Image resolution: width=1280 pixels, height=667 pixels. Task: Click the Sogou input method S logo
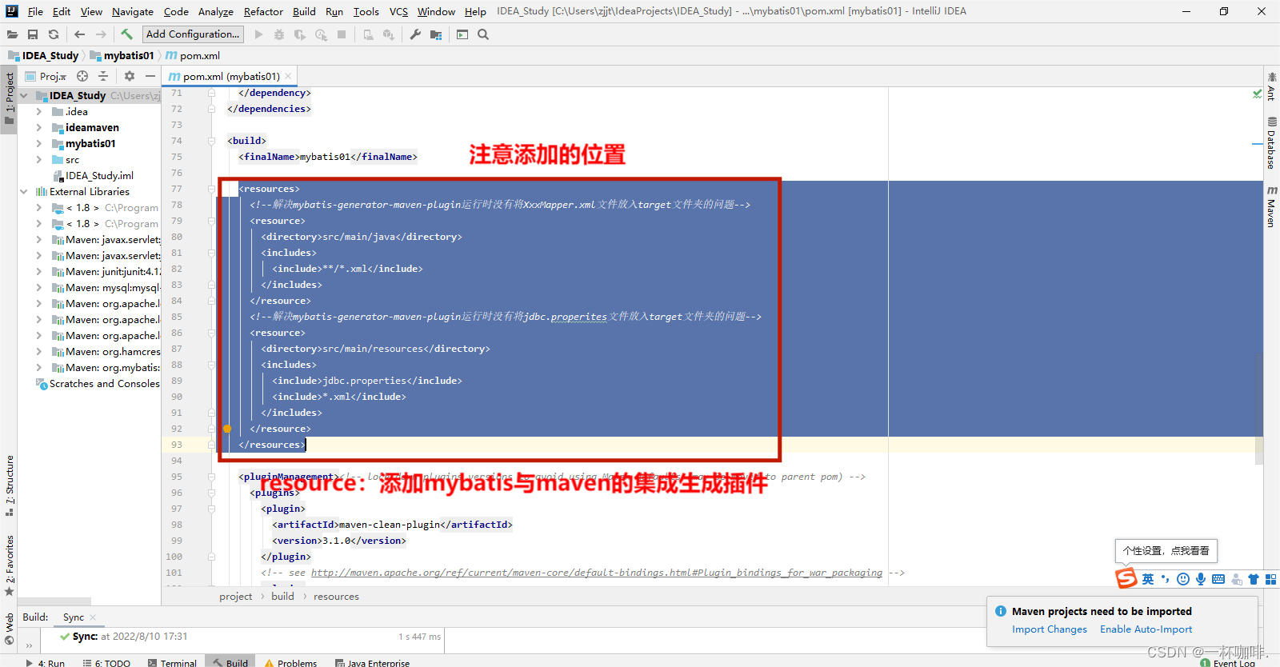1126,577
